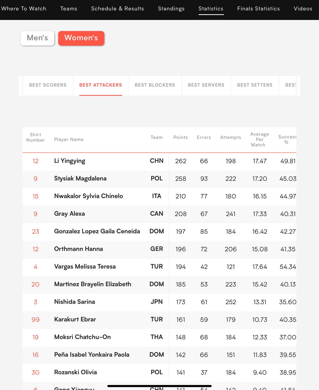The width and height of the screenshot is (319, 390).
Task: Open player Gonzalez Lopez Gaila Ceneida
Action: [97, 231]
